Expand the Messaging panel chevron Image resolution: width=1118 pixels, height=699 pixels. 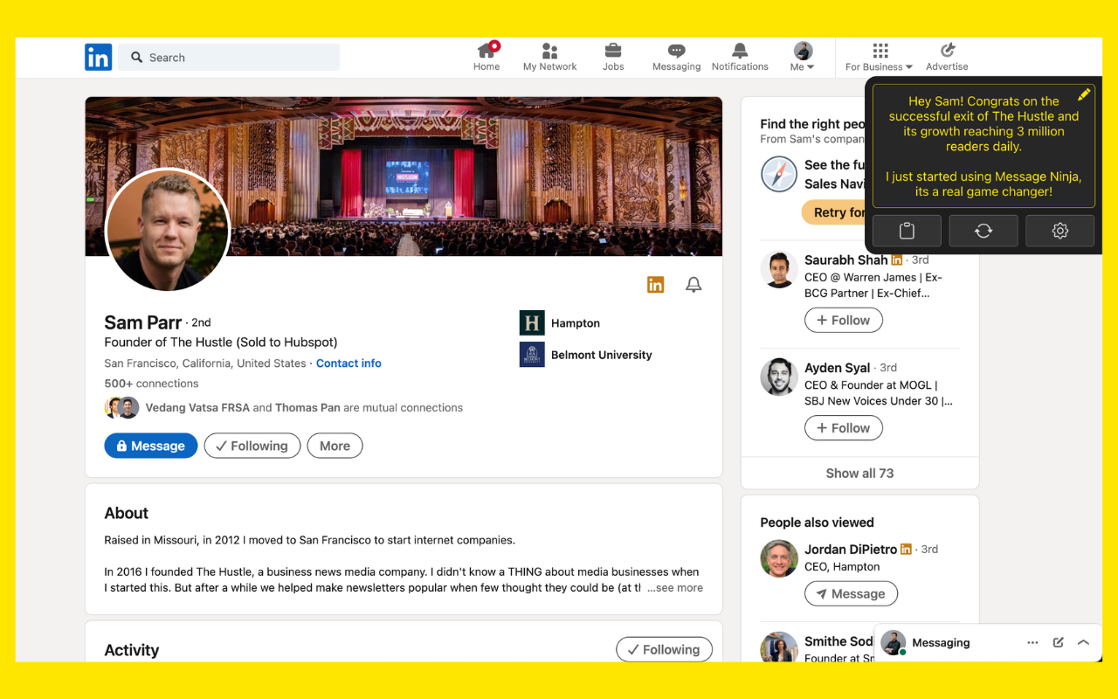pos(1083,642)
